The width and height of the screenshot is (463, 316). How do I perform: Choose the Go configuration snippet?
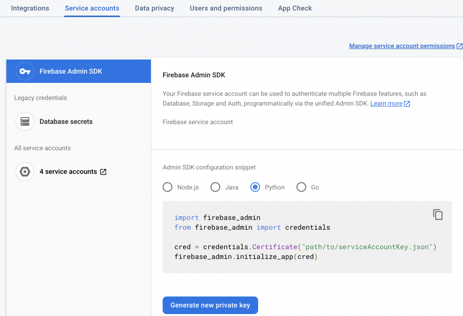point(301,187)
